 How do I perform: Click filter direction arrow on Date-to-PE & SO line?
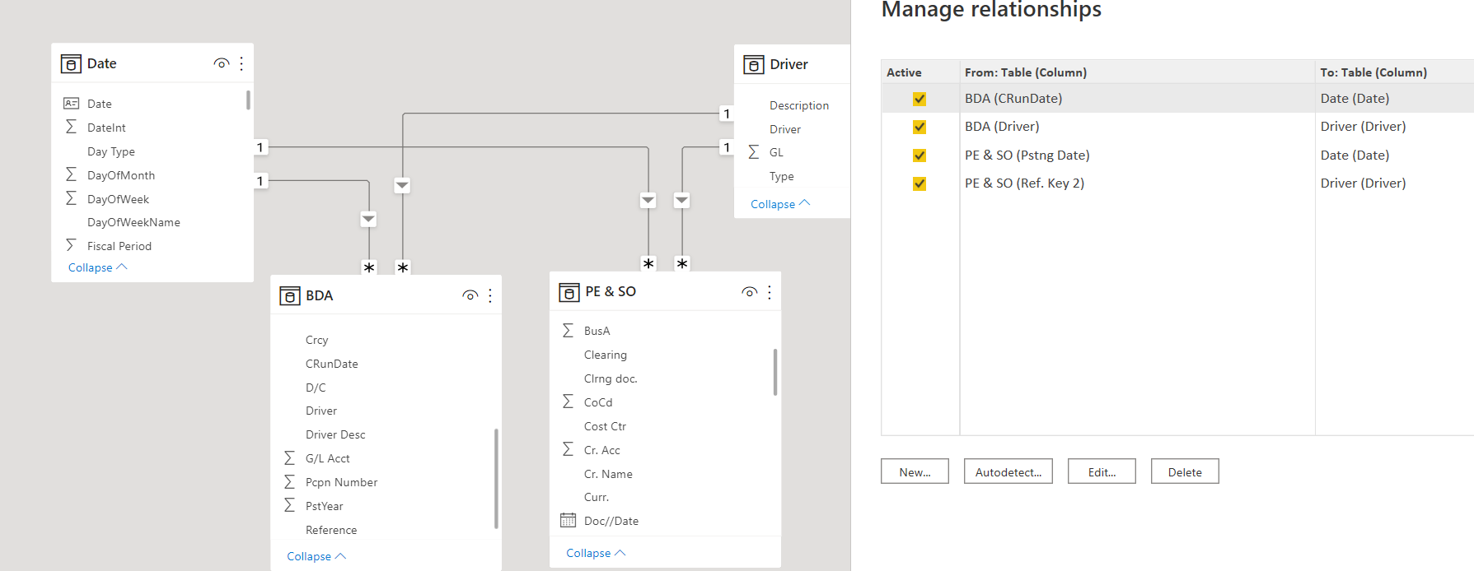pos(648,200)
